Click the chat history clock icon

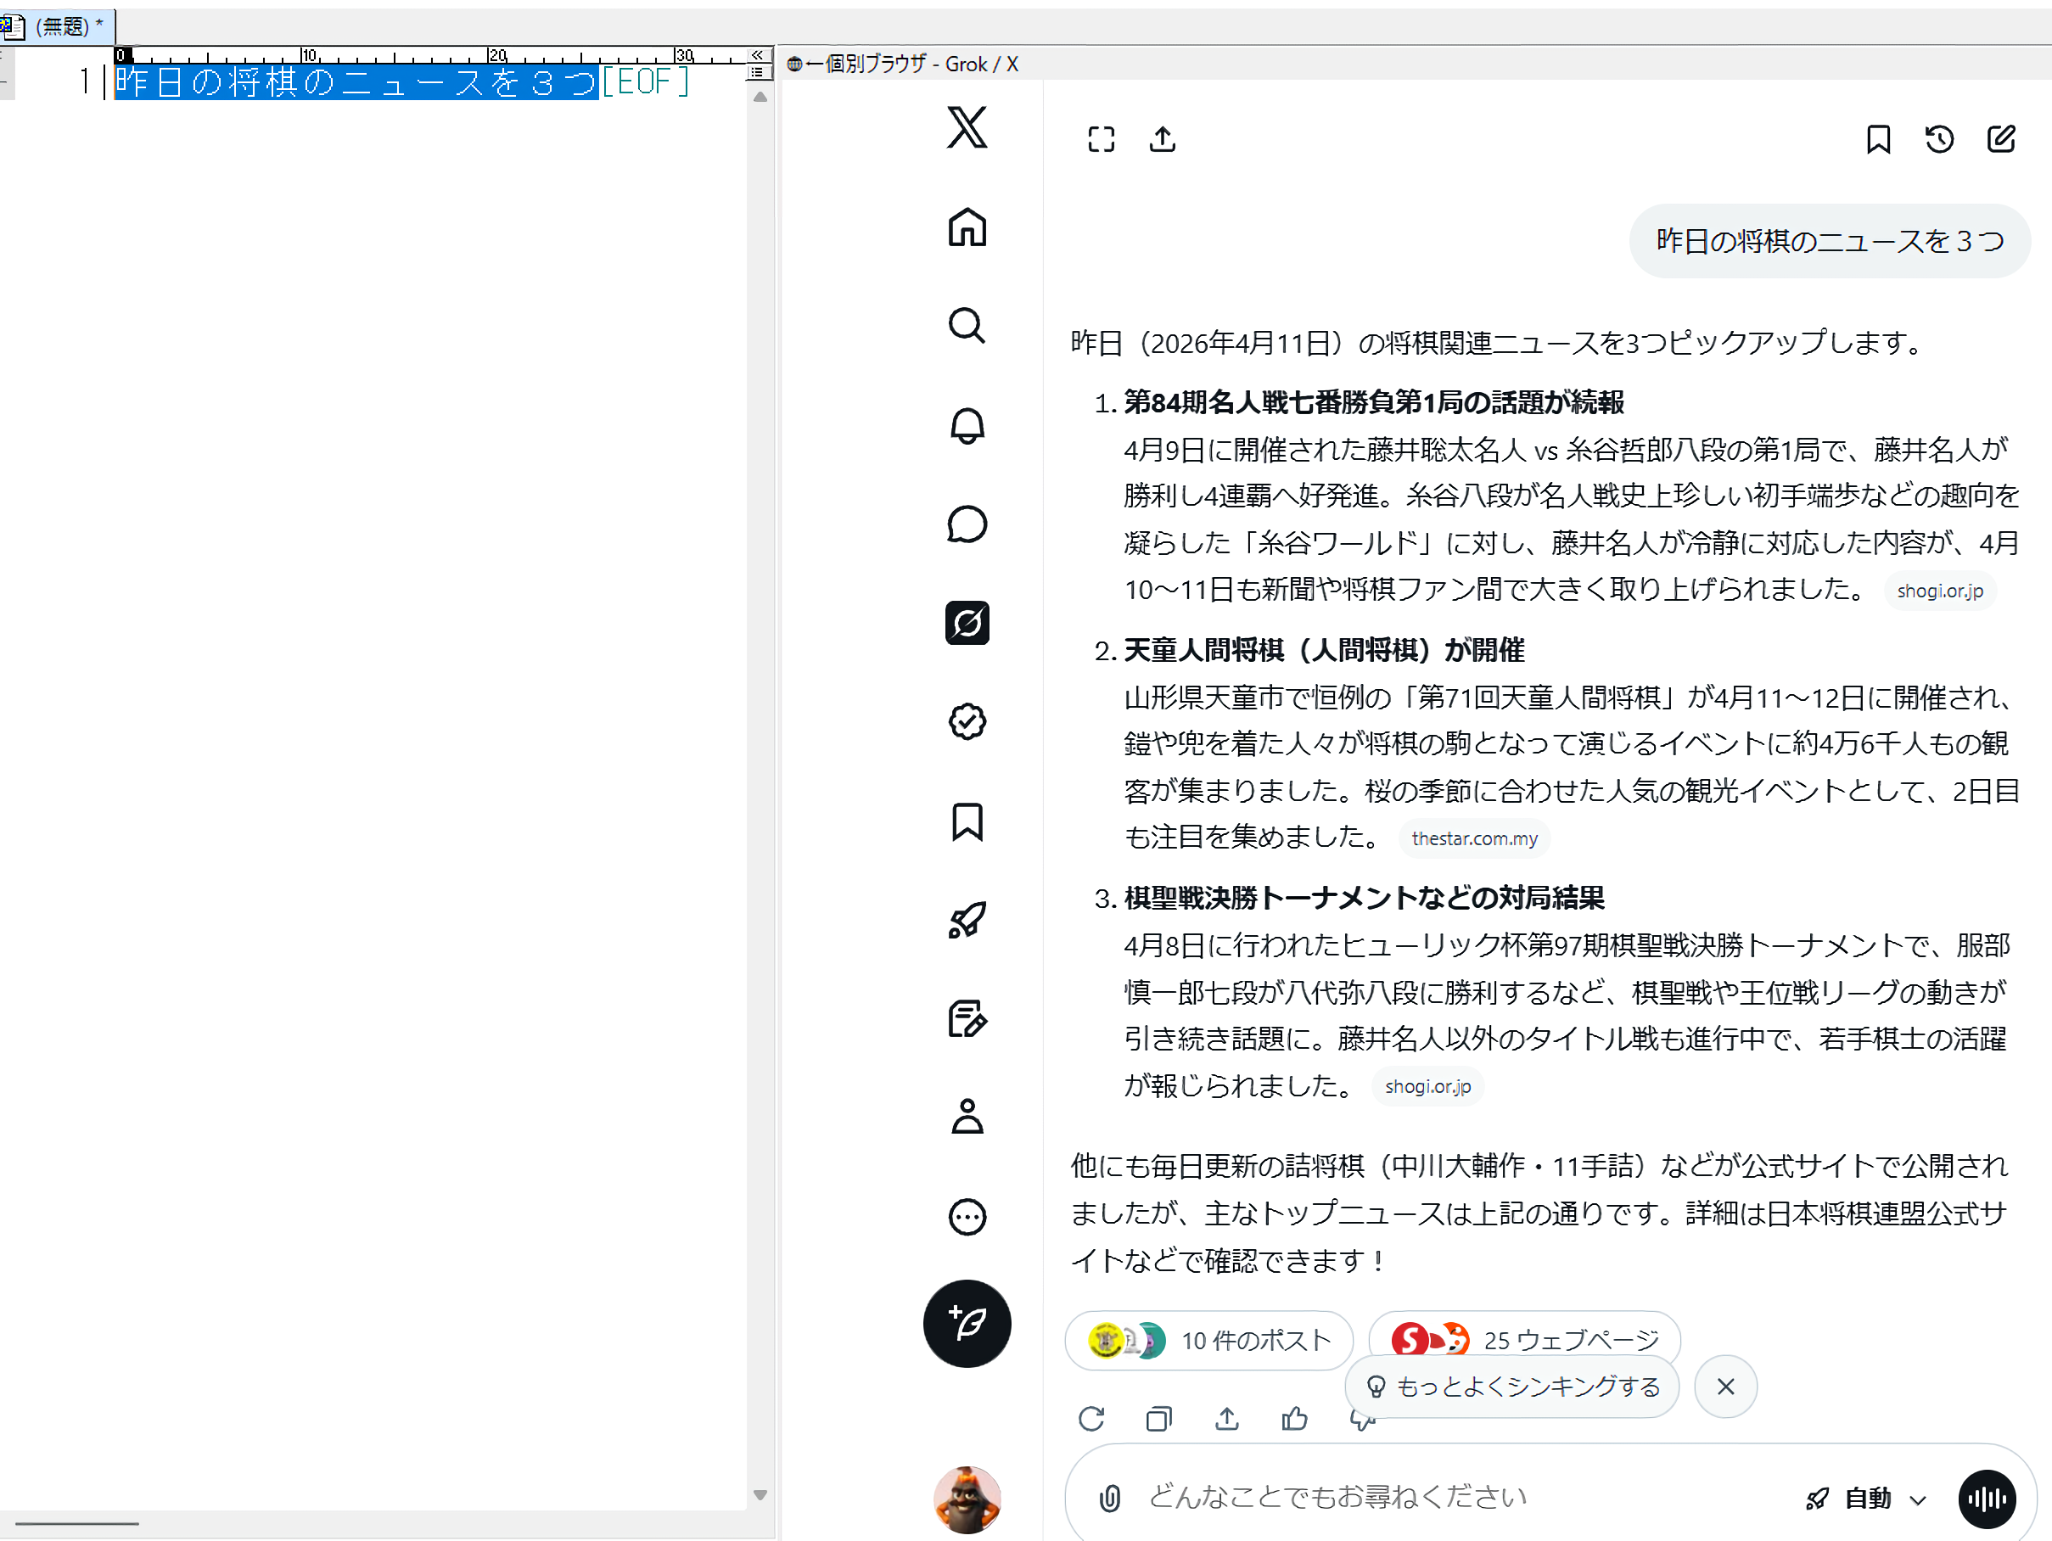pos(1939,140)
